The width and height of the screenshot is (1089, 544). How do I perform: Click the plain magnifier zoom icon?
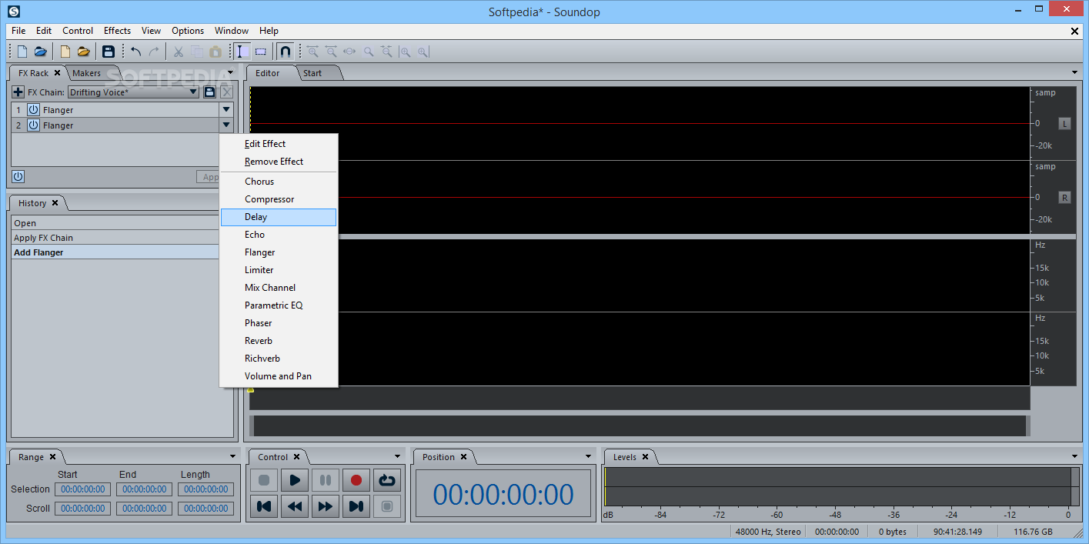coord(368,52)
